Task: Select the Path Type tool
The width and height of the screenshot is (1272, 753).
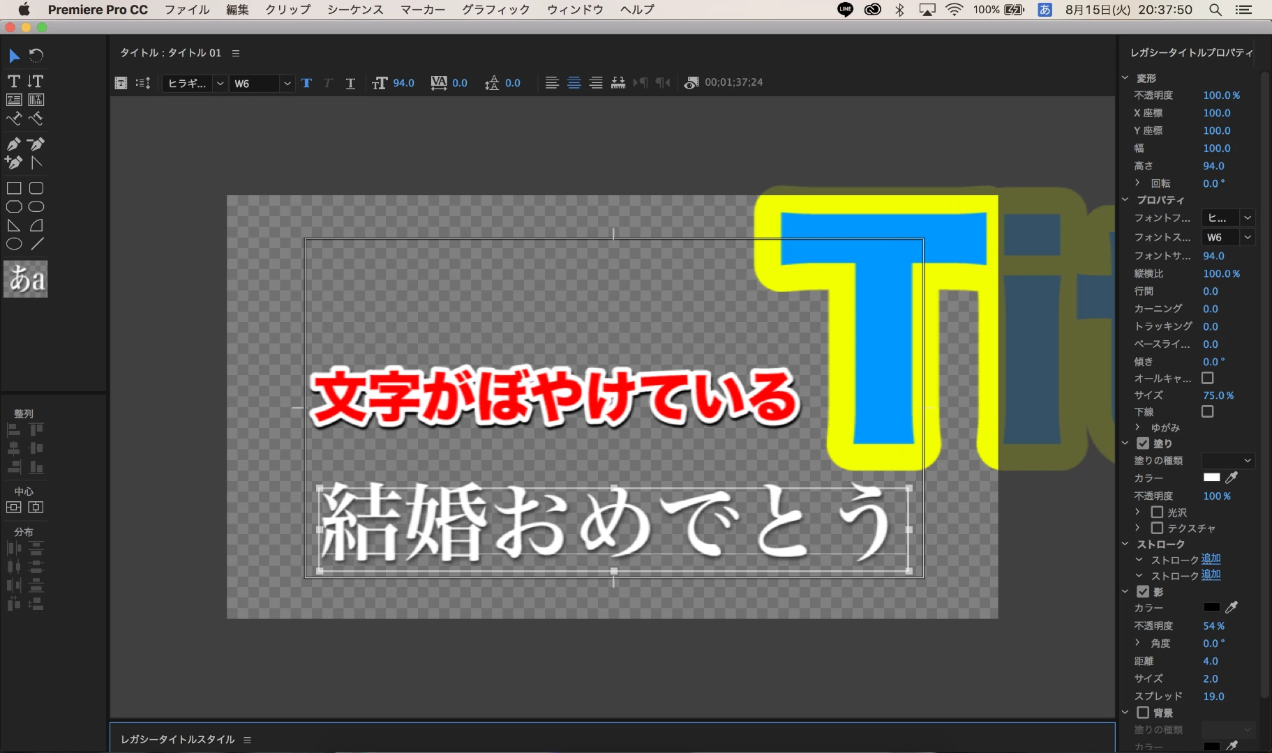Action: 14,119
